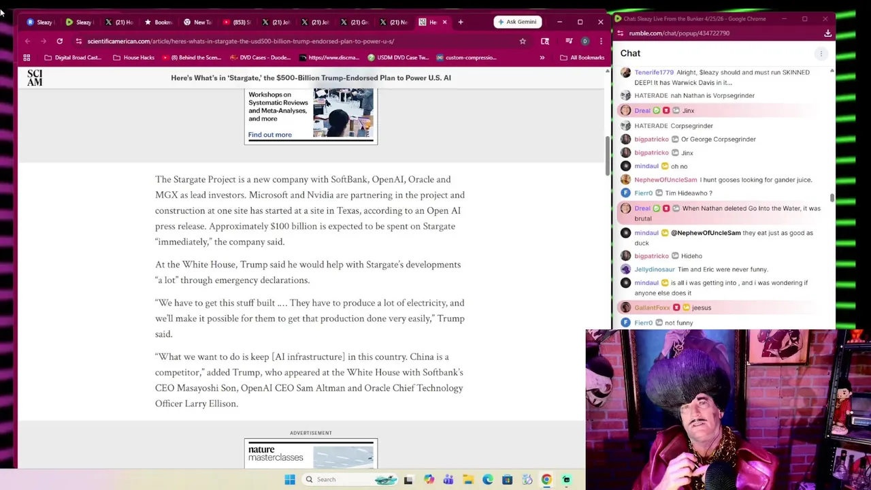Expand the Digital Broad Cast bookmark folder
Image resolution: width=871 pixels, height=490 pixels.
pos(73,57)
